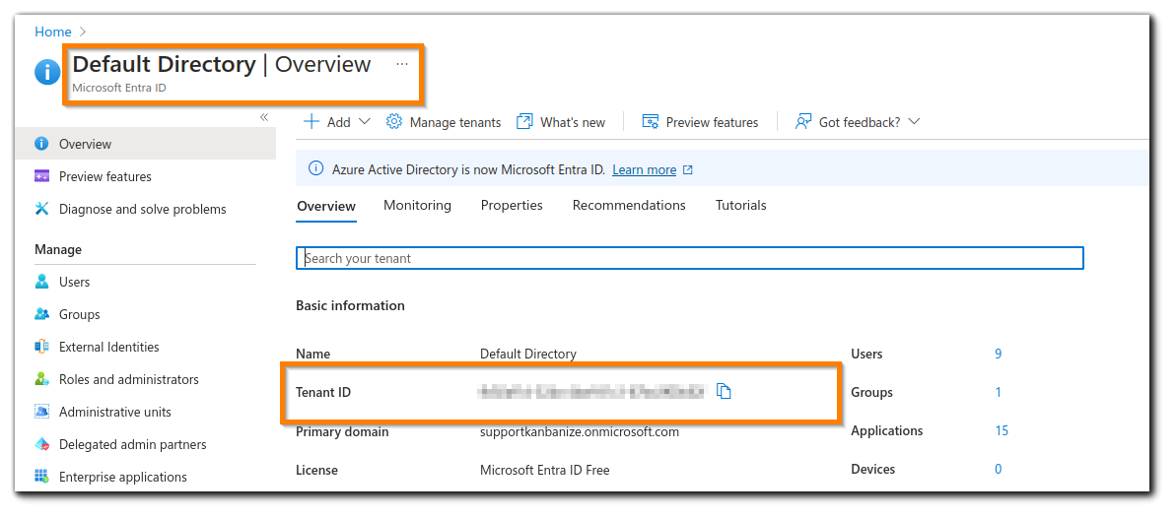Click the Applications count 15

pos(1002,430)
